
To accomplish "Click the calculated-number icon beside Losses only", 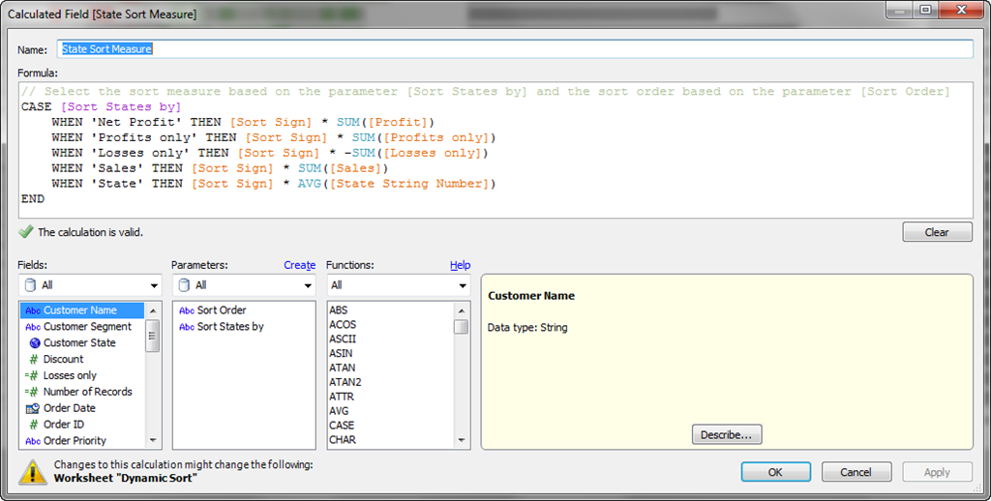I will (32, 375).
